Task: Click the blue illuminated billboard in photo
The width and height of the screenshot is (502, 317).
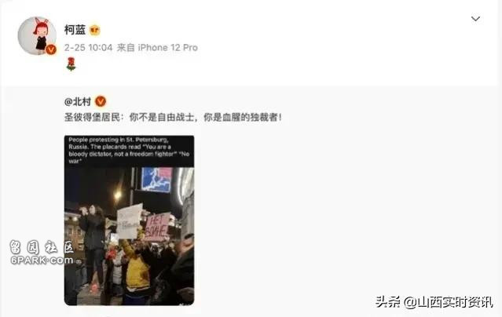Action: point(156,180)
